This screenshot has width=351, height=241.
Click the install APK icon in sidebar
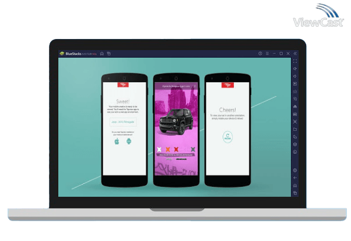pyautogui.click(x=295, y=107)
